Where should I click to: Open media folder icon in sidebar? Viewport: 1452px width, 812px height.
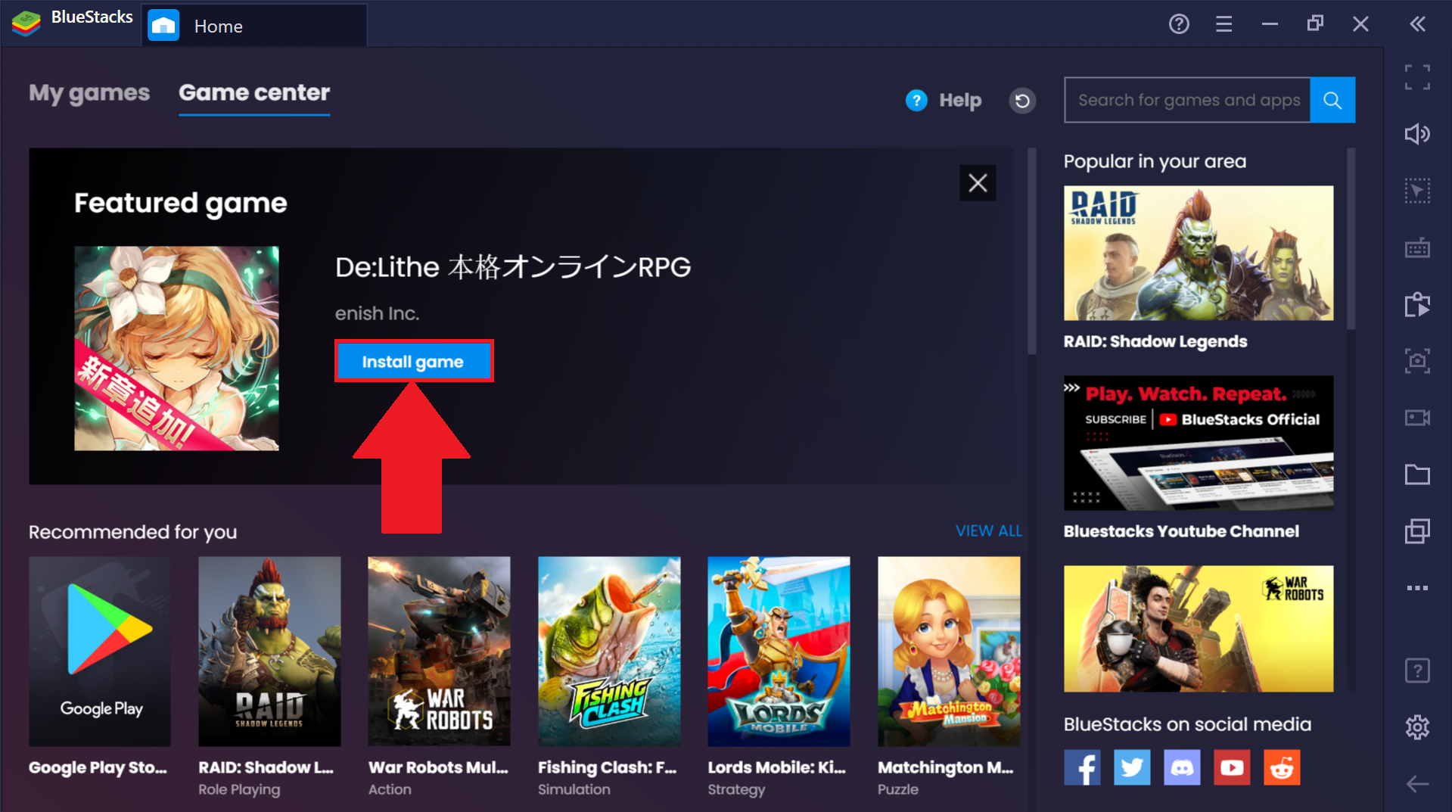pyautogui.click(x=1417, y=474)
